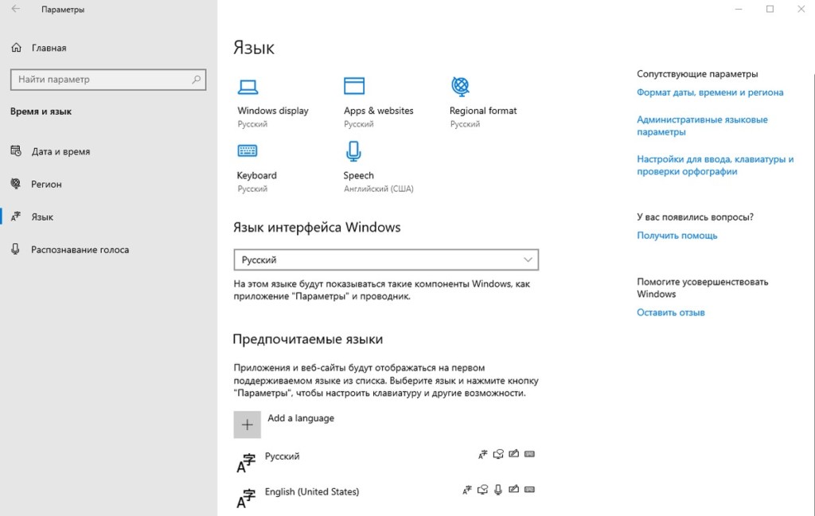This screenshot has height=516, width=815.
Task: Click the Apps & websites window icon
Action: tap(354, 86)
